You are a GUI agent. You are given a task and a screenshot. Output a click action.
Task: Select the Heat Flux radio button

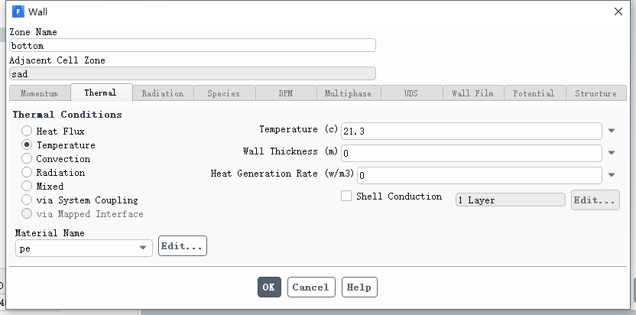click(x=27, y=132)
